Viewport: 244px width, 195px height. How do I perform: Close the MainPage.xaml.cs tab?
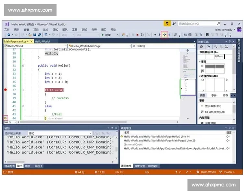(x=31, y=41)
